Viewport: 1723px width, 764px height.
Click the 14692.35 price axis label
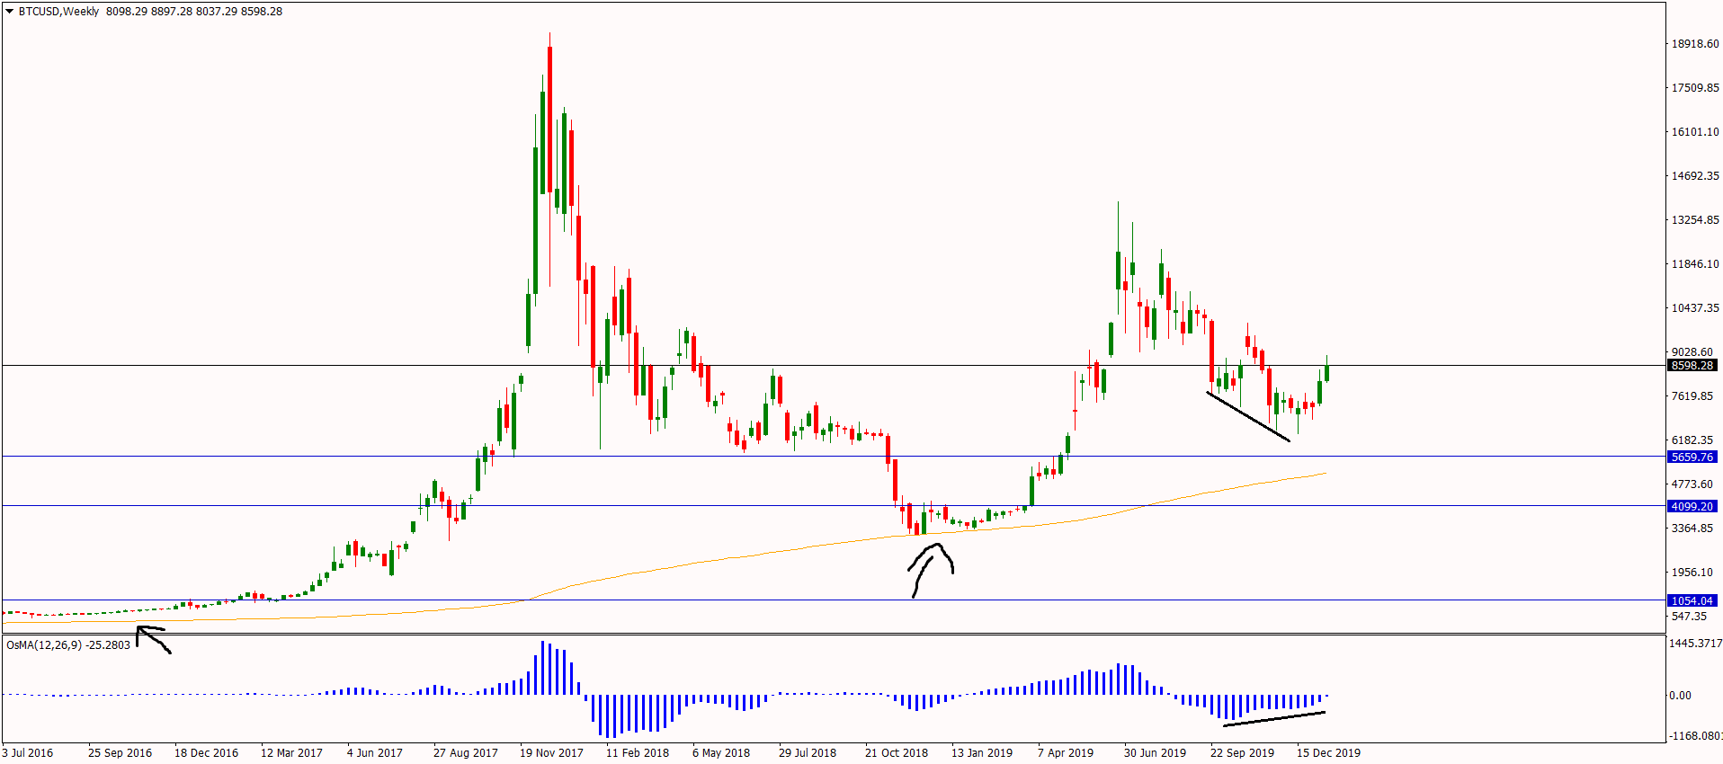pos(1695,175)
